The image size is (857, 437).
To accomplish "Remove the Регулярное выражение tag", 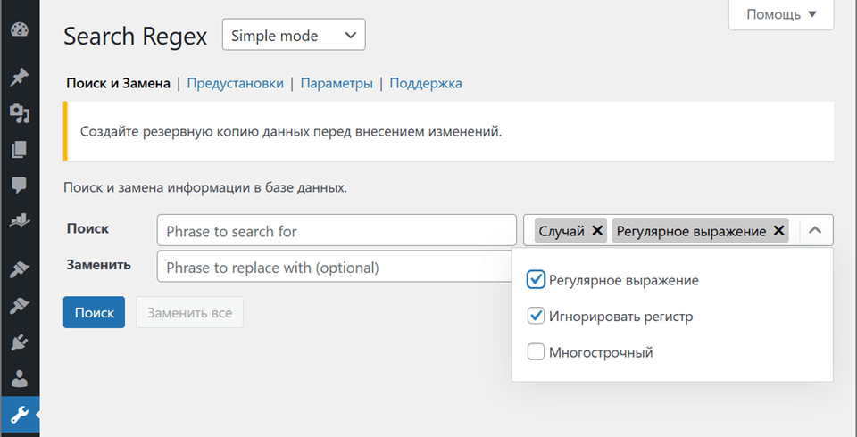I will (x=778, y=230).
